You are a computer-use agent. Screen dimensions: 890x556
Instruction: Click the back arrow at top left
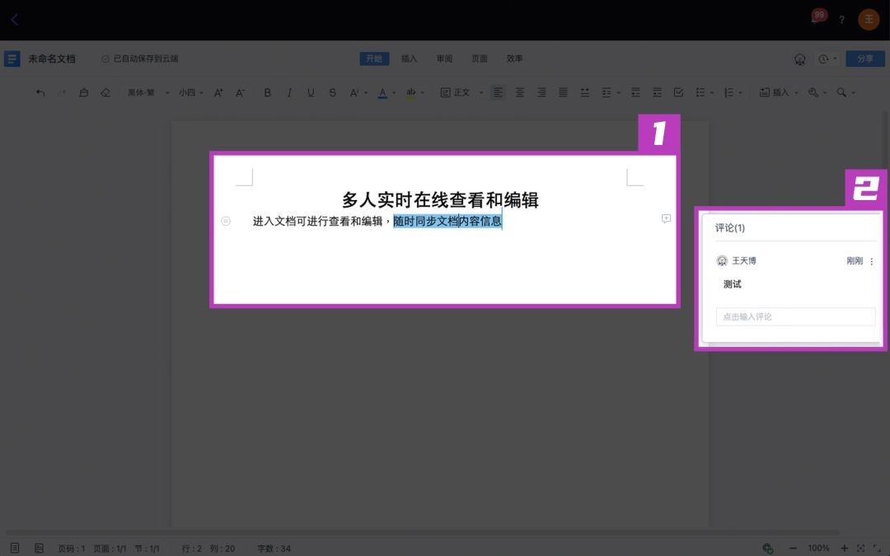coord(15,20)
